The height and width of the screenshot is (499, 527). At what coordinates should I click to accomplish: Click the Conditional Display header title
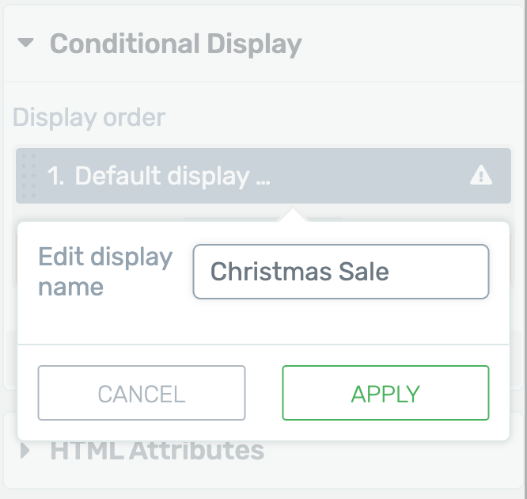(x=176, y=44)
